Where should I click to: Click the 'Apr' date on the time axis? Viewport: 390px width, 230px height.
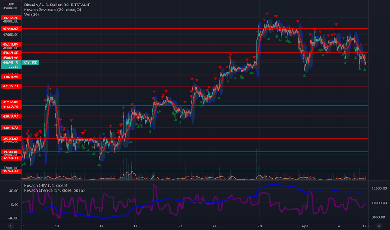pyautogui.click(x=305, y=226)
